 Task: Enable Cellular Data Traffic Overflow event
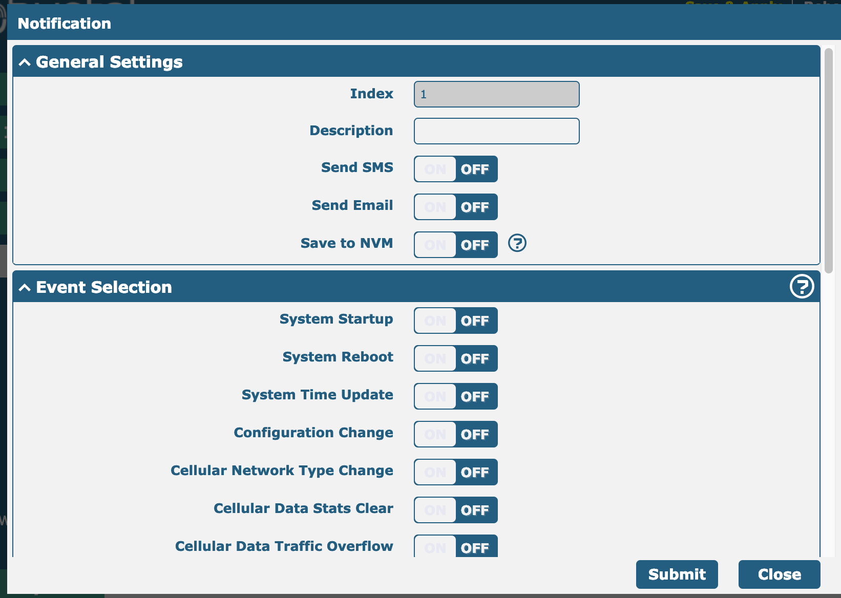(456, 546)
